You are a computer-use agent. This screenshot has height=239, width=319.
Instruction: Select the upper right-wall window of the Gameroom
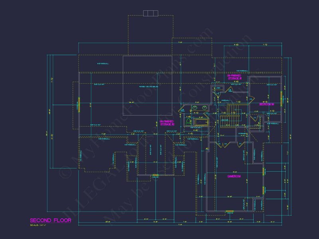[263, 172]
